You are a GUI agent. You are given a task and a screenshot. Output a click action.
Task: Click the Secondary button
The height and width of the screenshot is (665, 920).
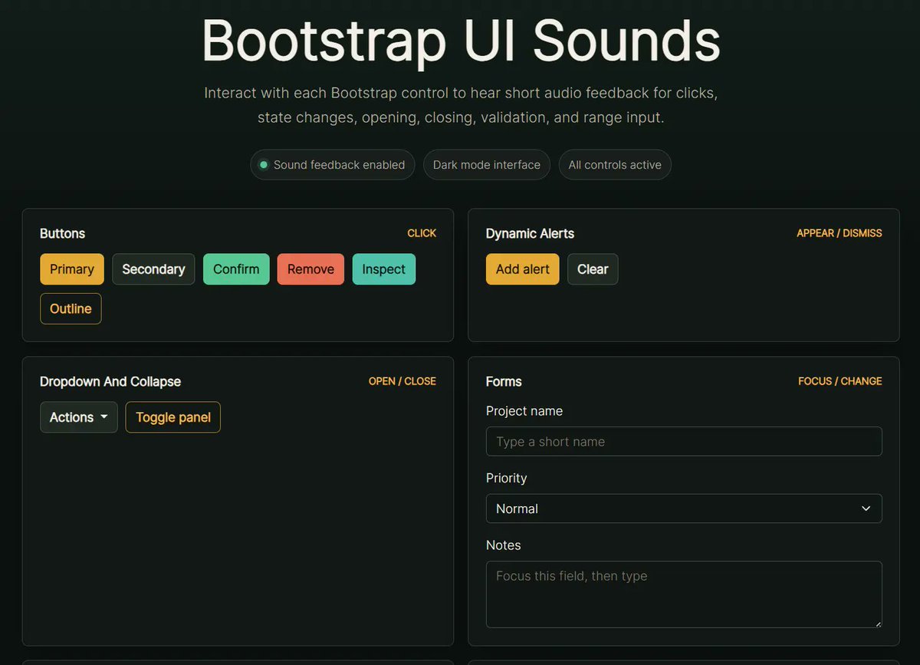coord(153,269)
